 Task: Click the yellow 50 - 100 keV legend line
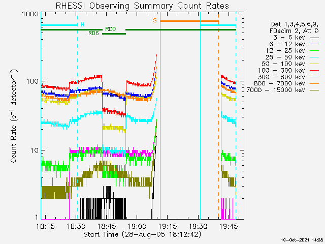click(x=314, y=64)
